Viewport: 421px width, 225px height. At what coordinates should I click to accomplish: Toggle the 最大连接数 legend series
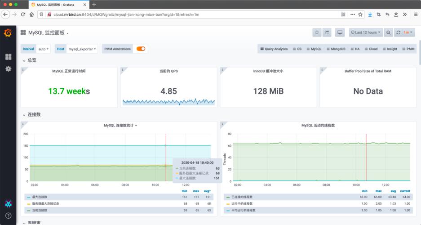[38, 197]
